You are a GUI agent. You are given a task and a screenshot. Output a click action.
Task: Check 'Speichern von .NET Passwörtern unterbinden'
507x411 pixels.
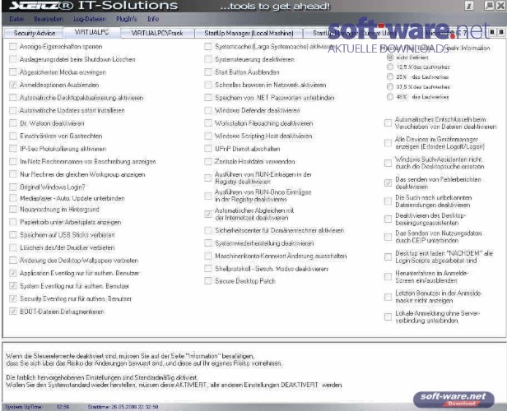[208, 98]
